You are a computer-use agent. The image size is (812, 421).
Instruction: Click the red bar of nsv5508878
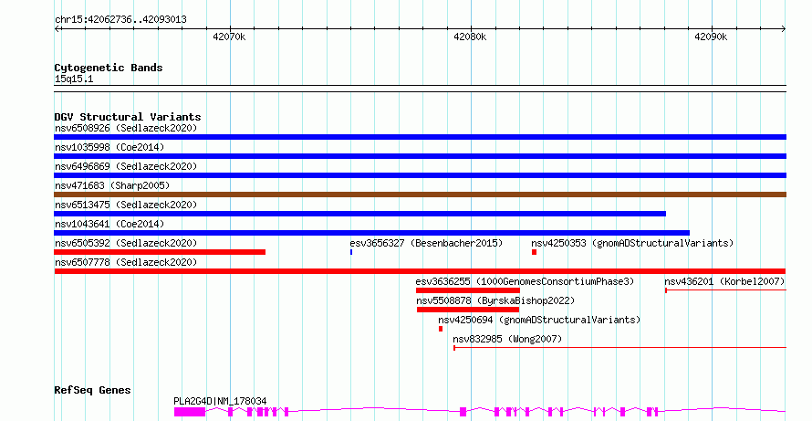[468, 310]
